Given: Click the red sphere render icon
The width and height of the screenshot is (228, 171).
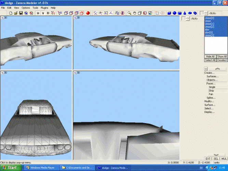Looking at the screenshot, I should (88, 13).
